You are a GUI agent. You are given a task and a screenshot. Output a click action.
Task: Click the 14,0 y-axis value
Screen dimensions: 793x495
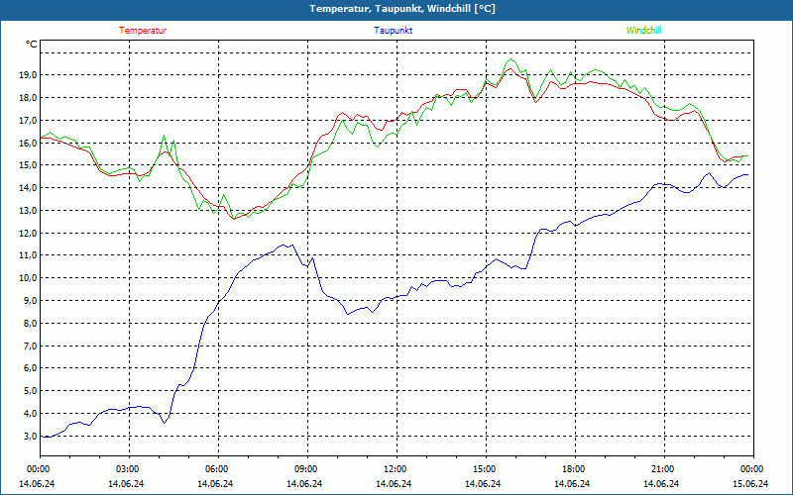(29, 188)
